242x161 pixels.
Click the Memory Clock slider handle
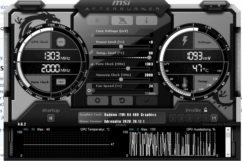click(121, 79)
